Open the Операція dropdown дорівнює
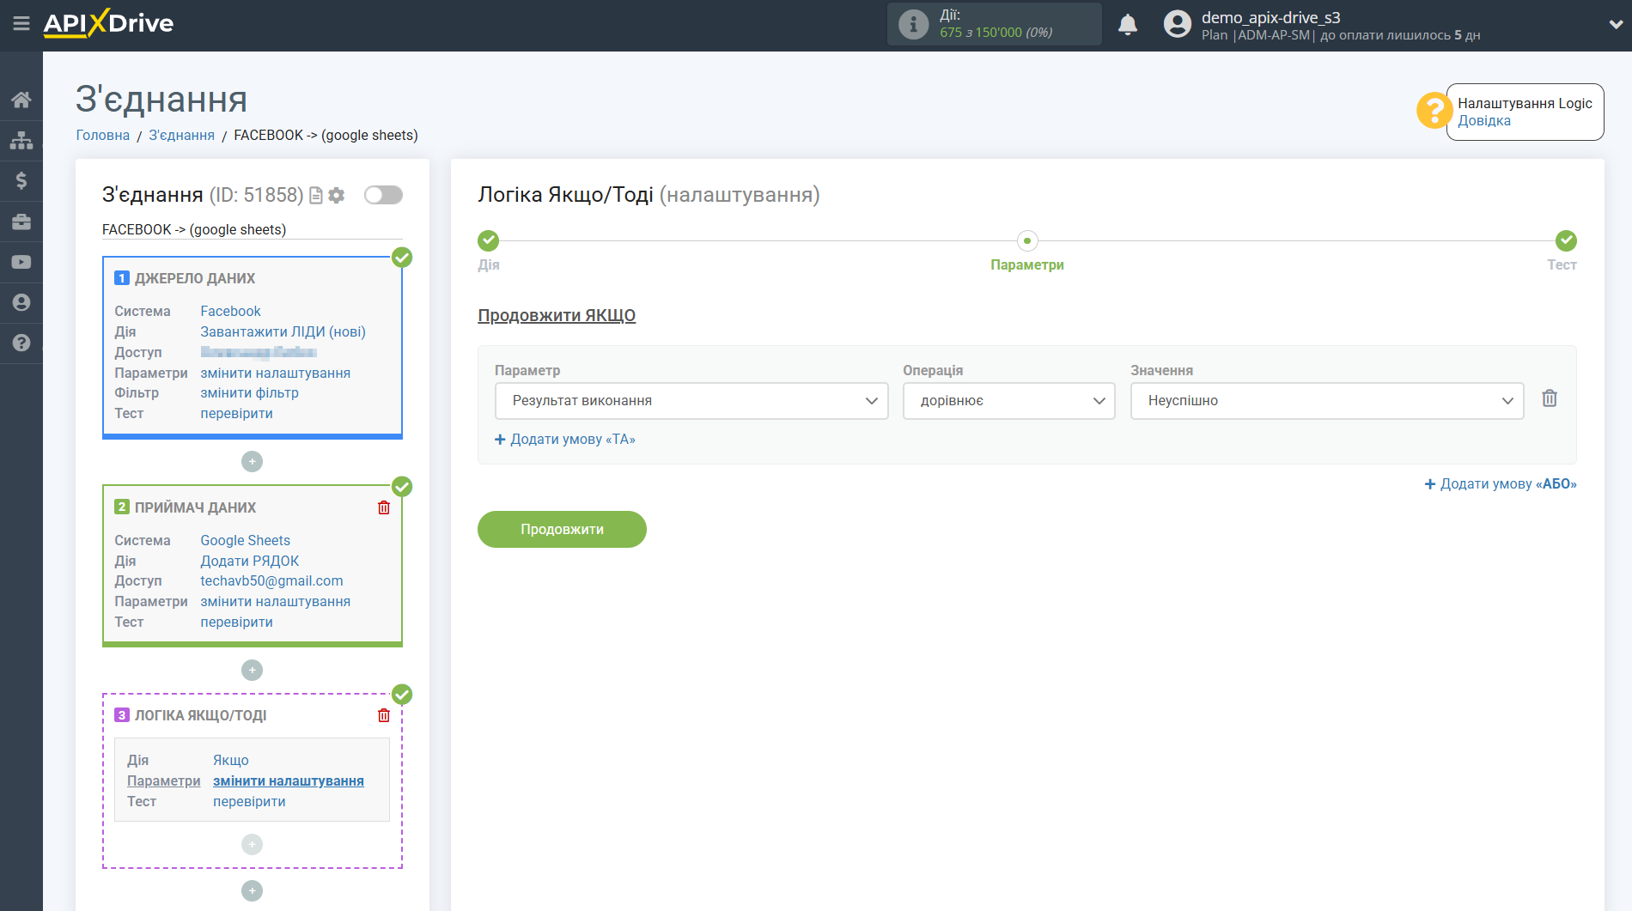Image resolution: width=1632 pixels, height=911 pixels. tap(1008, 401)
